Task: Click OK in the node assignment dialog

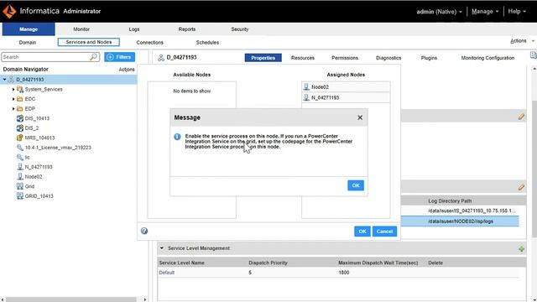Action: pyautogui.click(x=362, y=232)
